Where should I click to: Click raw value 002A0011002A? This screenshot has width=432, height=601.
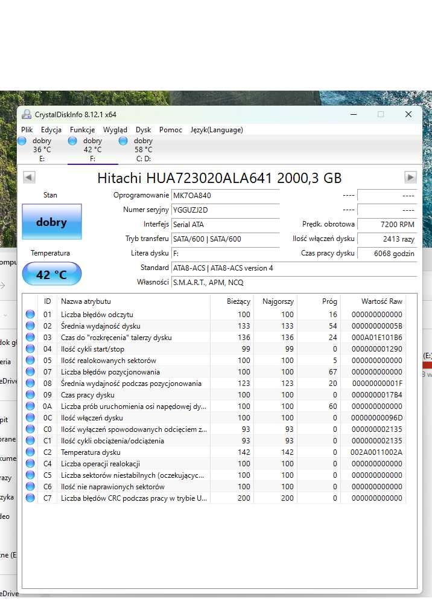(x=376, y=452)
